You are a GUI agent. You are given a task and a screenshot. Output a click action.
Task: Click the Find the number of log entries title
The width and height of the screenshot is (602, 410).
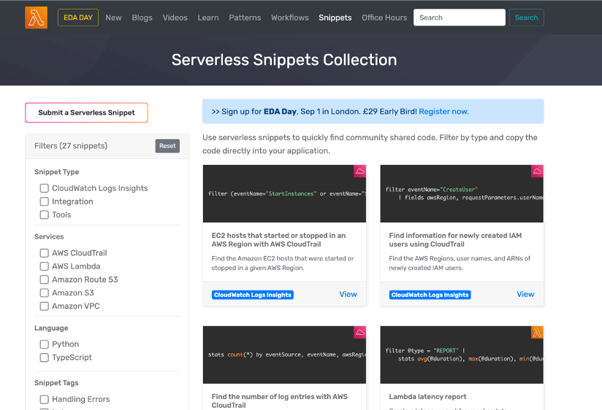[280, 401]
